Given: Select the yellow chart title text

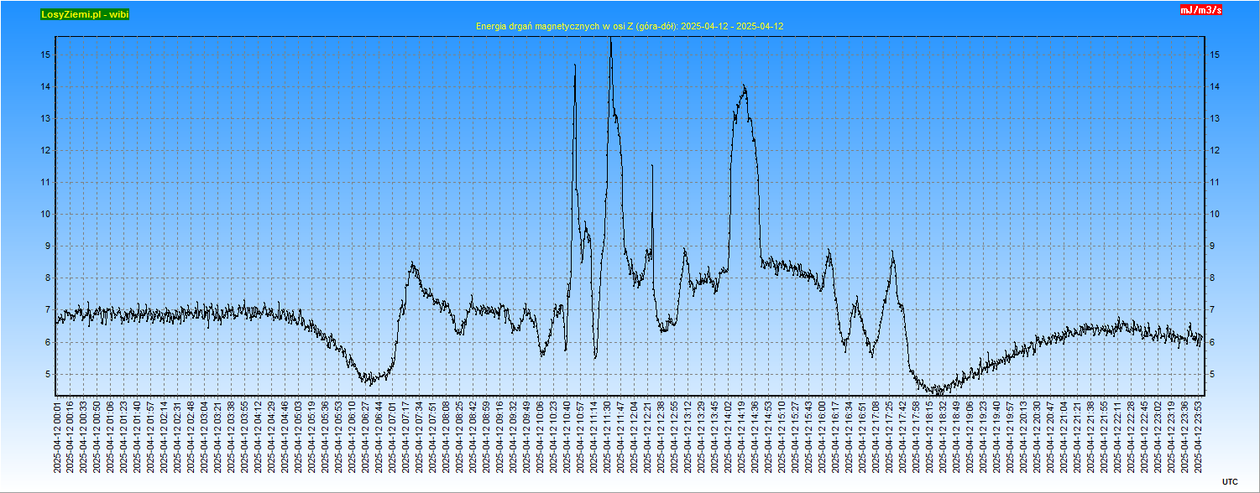Looking at the screenshot, I should coord(630,26).
